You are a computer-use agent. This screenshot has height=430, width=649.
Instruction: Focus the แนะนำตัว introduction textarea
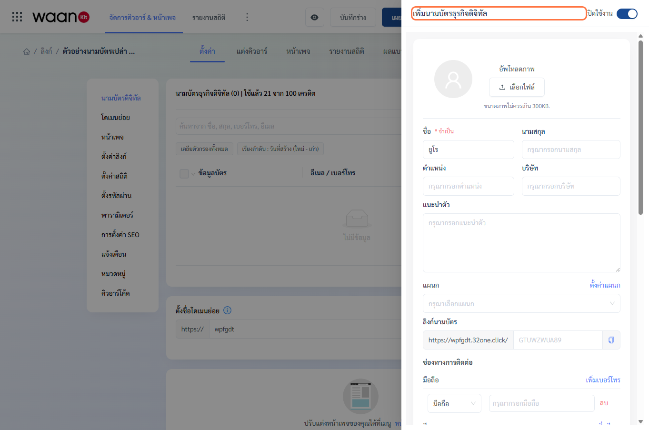[521, 243]
